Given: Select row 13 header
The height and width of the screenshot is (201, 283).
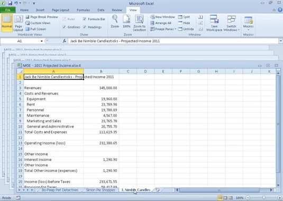Looking at the screenshot, I should point(20,143).
